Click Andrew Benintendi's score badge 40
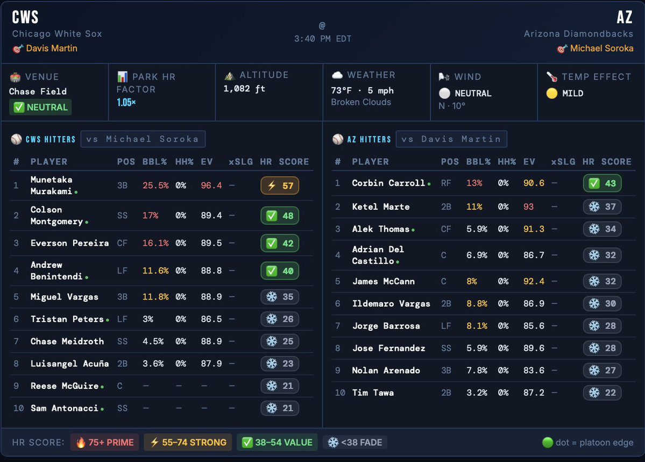 (280, 271)
